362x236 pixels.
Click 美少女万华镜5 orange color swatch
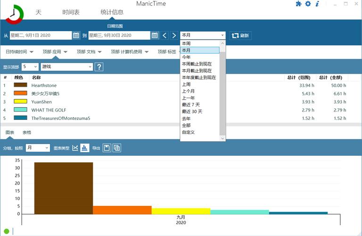(x=20, y=93)
